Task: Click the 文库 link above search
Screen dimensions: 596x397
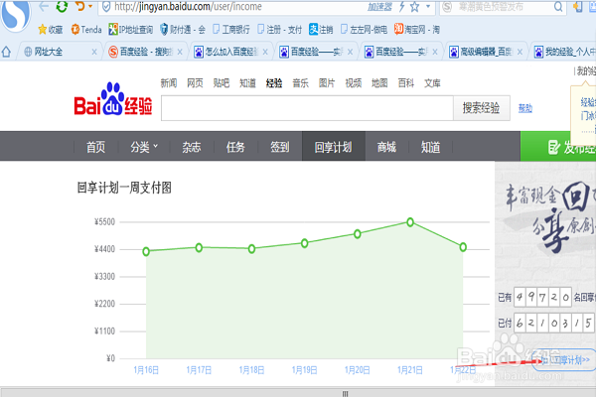Action: click(x=432, y=82)
